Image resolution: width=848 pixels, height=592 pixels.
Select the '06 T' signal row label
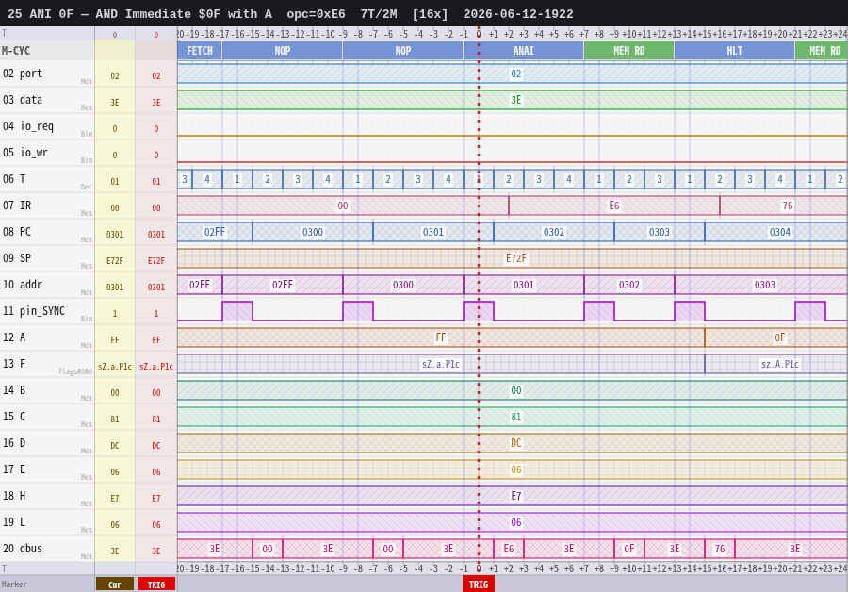14,179
